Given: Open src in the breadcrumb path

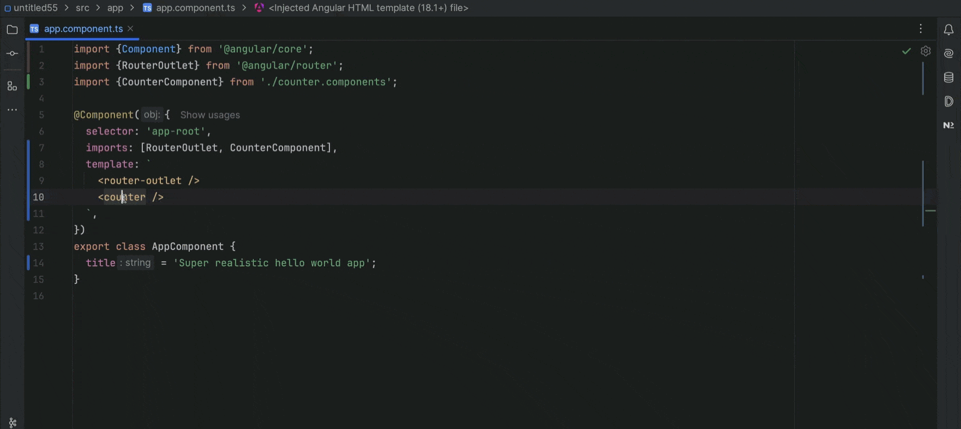Looking at the screenshot, I should 82,8.
